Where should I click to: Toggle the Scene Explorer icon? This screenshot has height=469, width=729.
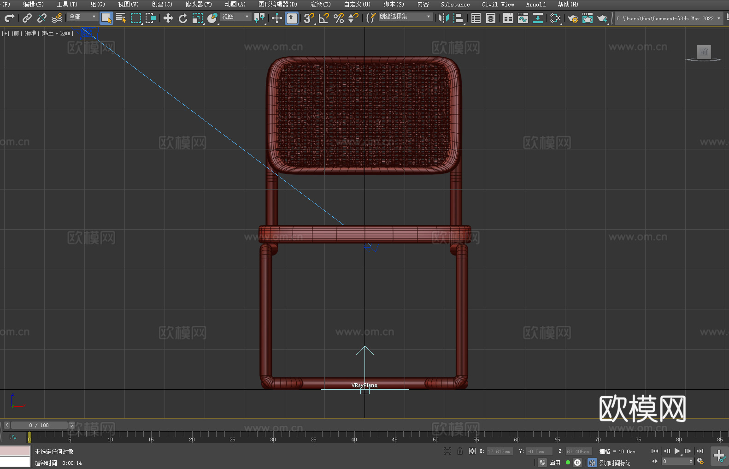(476, 18)
